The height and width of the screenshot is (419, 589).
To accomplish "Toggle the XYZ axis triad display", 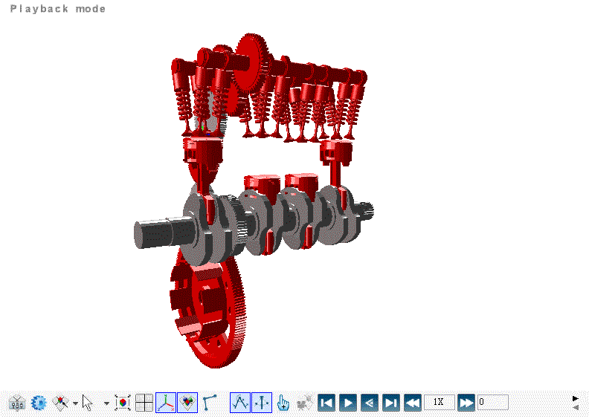I will point(166,403).
